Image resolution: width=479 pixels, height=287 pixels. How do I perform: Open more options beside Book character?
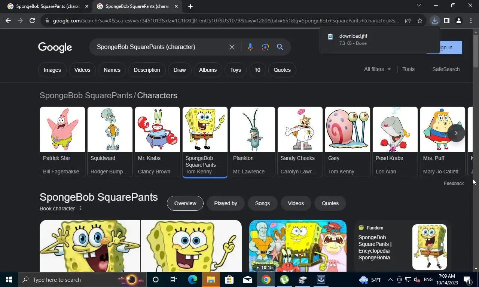coord(80,209)
